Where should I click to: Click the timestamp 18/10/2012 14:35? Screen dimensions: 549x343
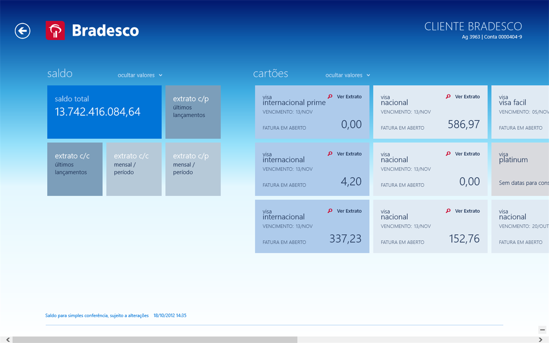click(x=170, y=315)
